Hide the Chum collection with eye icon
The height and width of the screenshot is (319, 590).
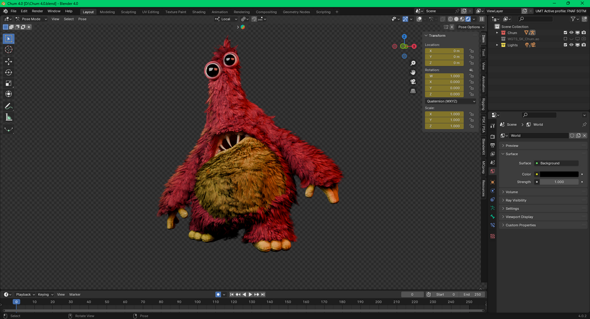pos(571,33)
